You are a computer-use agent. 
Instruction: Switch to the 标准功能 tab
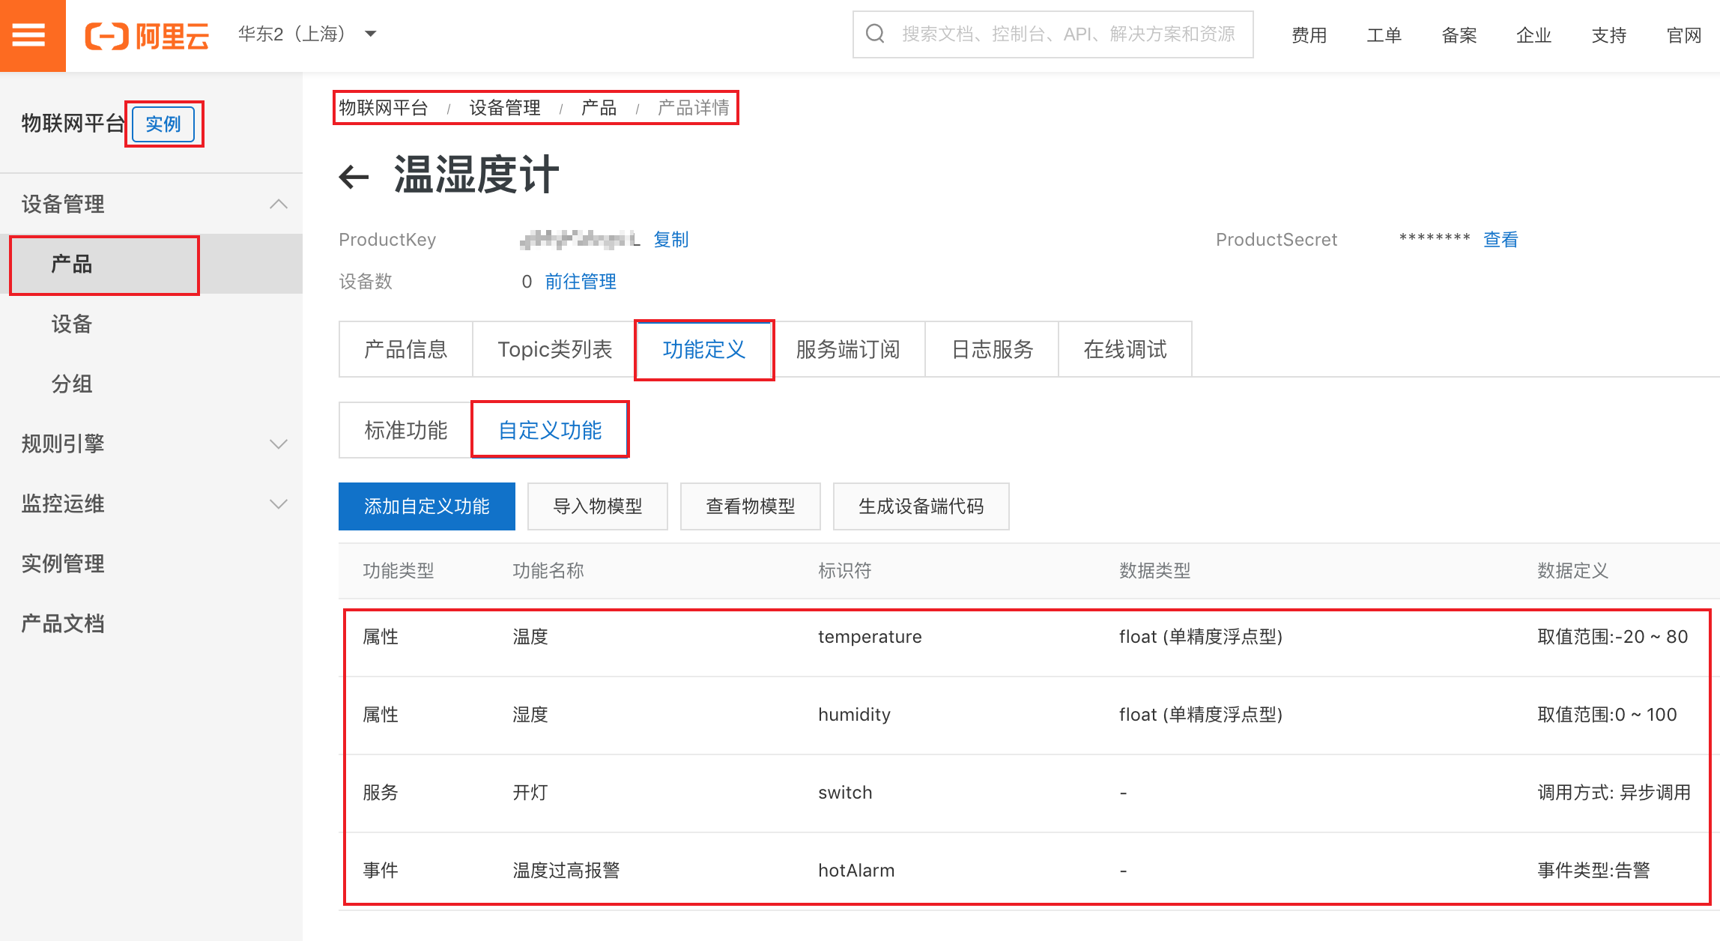[405, 430]
